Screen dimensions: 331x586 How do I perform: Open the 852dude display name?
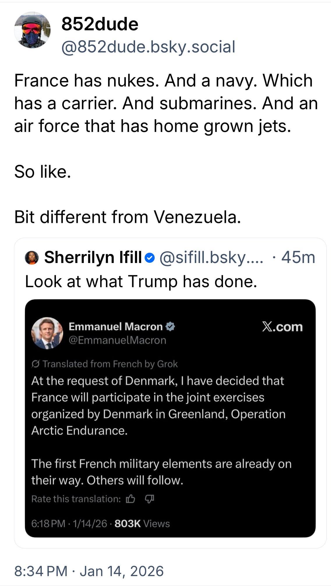(100, 24)
